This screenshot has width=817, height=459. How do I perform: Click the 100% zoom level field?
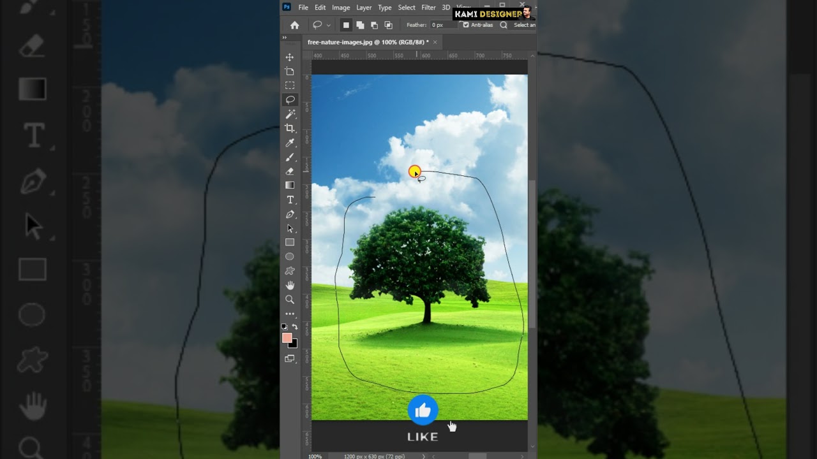[315, 456]
